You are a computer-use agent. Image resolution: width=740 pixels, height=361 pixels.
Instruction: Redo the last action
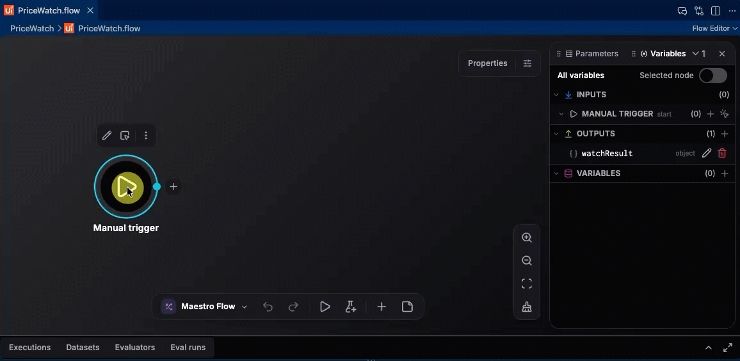point(293,307)
